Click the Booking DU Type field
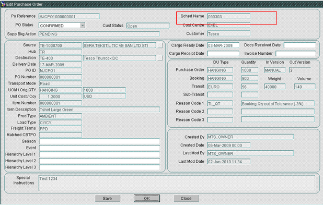 tap(220, 78)
